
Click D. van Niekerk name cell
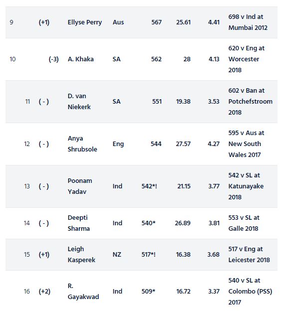click(79, 102)
